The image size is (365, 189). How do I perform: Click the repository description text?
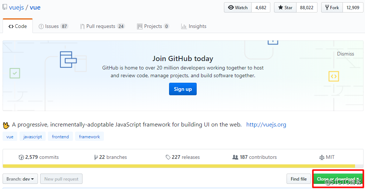pos(127,125)
